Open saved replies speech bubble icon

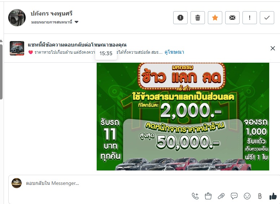[234, 196]
